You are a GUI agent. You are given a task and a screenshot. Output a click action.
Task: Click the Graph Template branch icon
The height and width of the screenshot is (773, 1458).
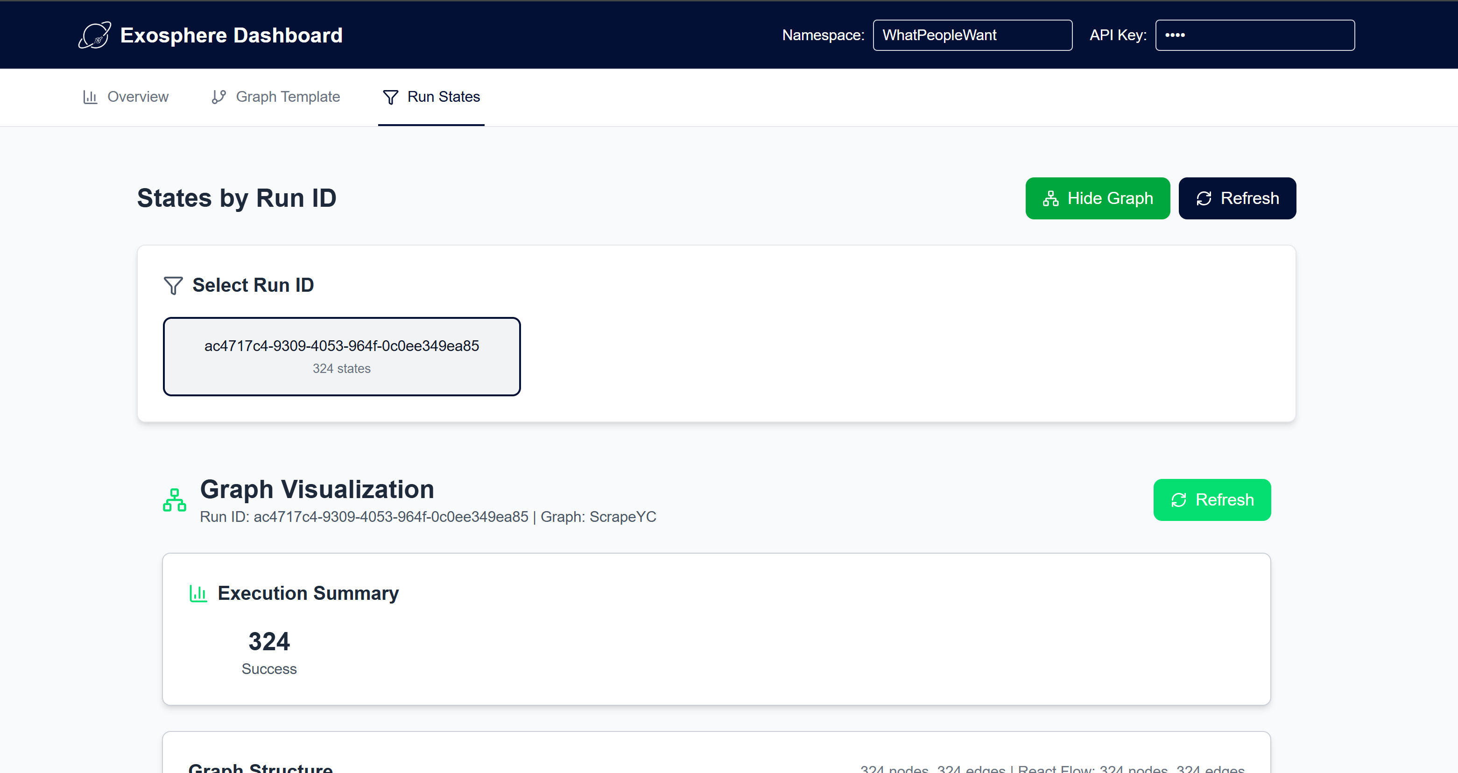[218, 97]
